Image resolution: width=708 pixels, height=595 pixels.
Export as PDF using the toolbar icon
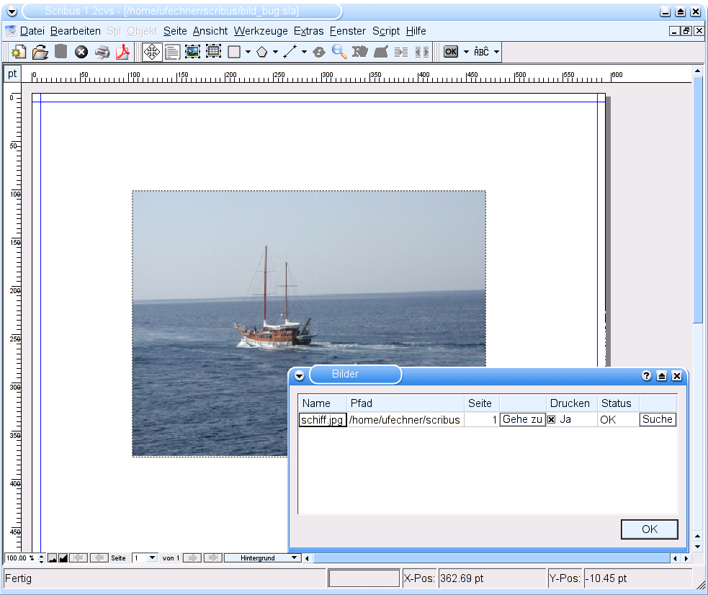coord(123,52)
